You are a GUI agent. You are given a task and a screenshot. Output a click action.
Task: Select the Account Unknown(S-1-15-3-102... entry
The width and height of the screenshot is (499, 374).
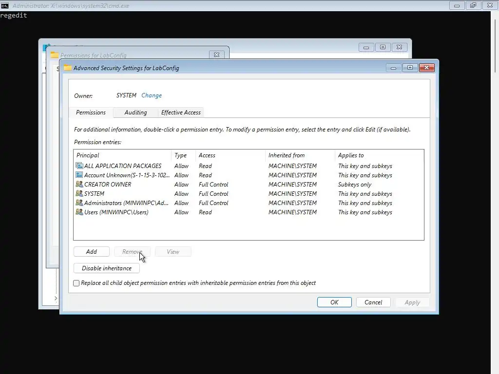pyautogui.click(x=127, y=175)
